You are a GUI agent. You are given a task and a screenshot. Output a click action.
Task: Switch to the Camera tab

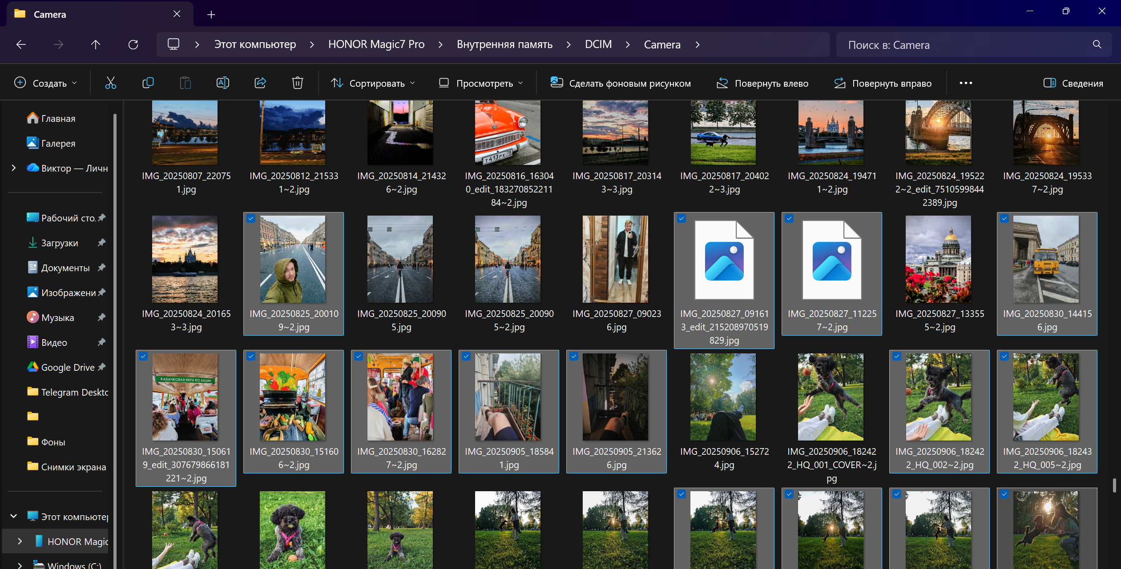50,14
